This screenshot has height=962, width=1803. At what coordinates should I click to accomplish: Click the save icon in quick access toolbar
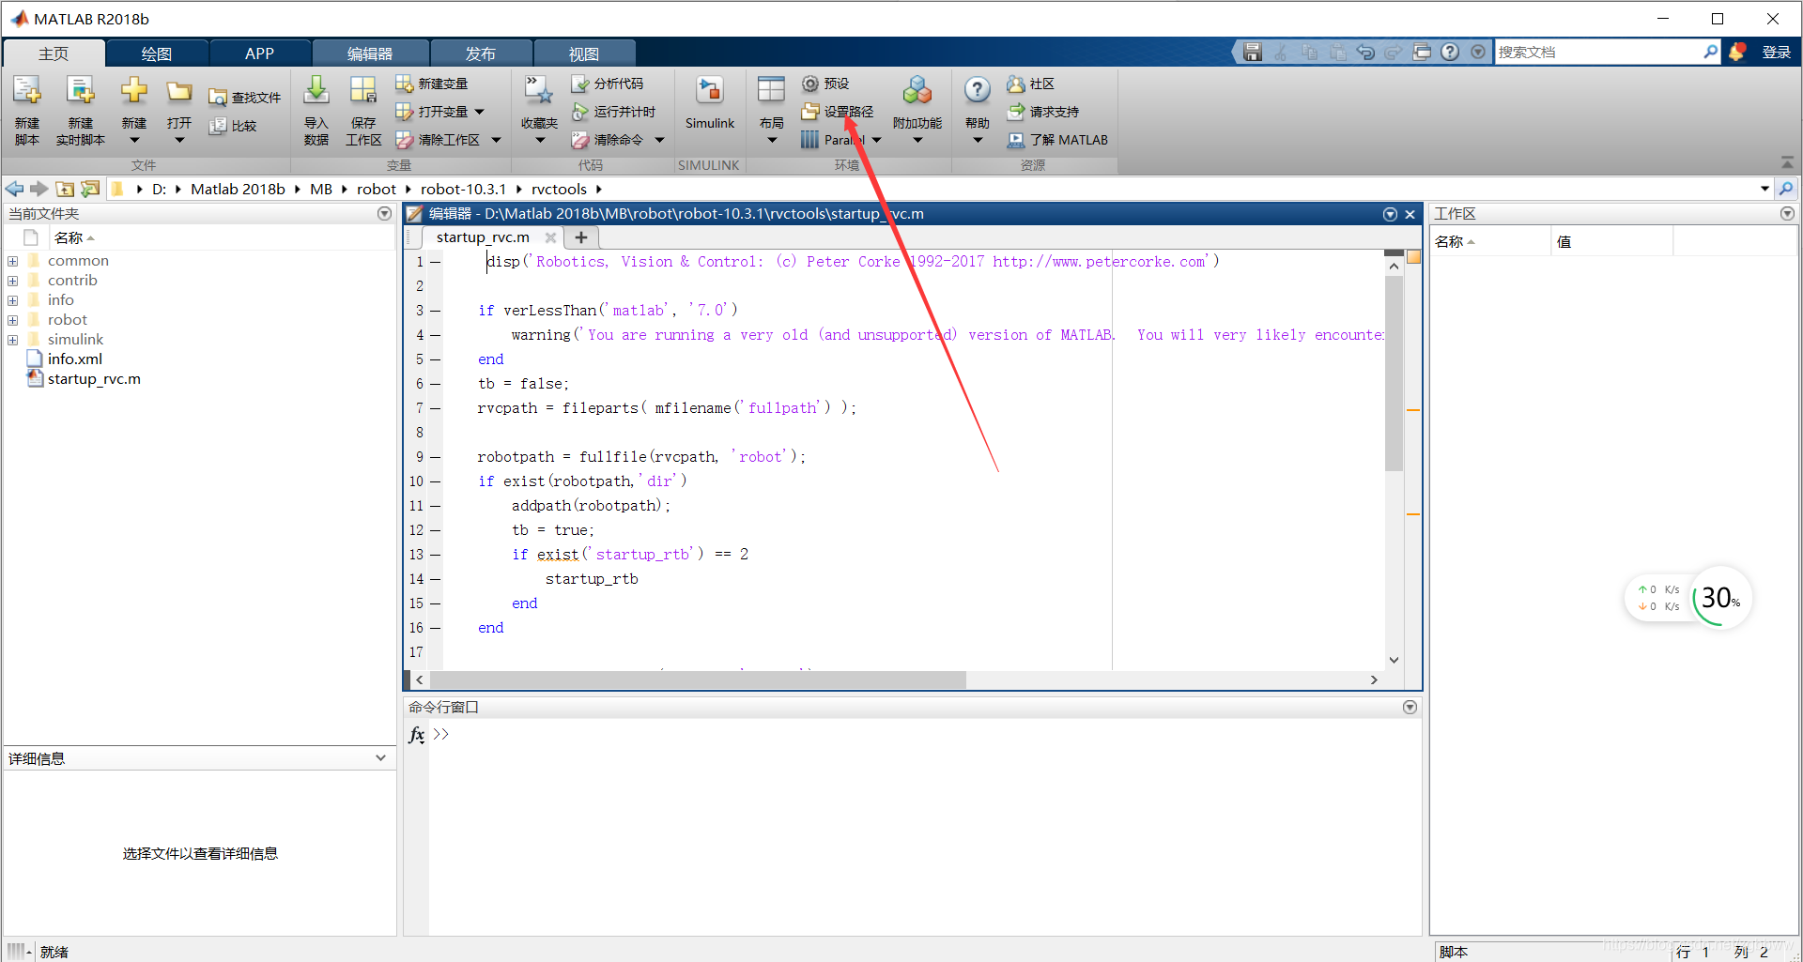[x=1252, y=53]
